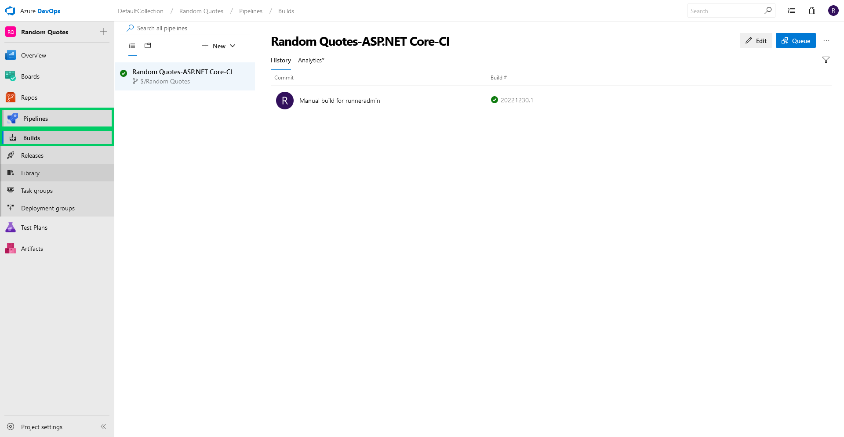
Task: Open Repos in the sidebar
Action: 57,98
